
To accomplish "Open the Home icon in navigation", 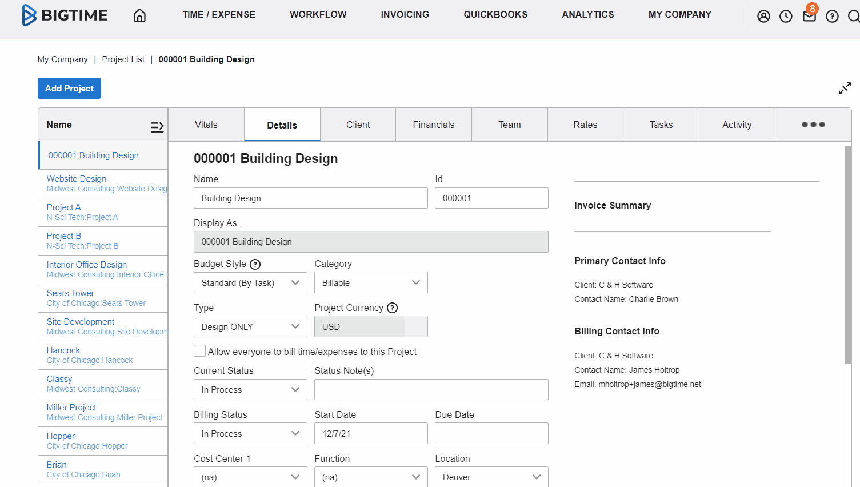I will tap(139, 15).
